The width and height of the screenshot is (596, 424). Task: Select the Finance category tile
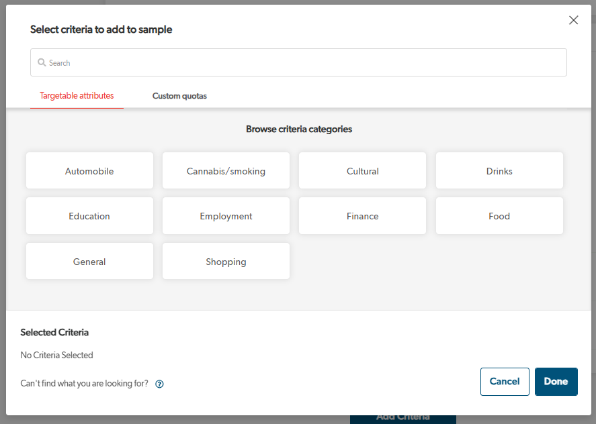pyautogui.click(x=362, y=216)
